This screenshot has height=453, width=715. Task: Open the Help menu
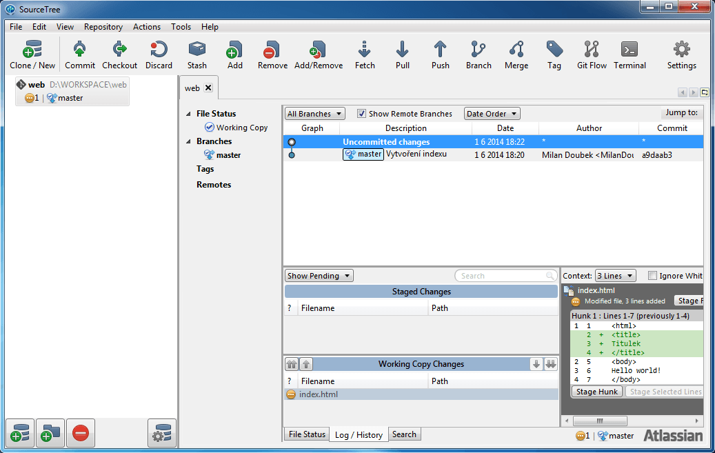coord(210,27)
